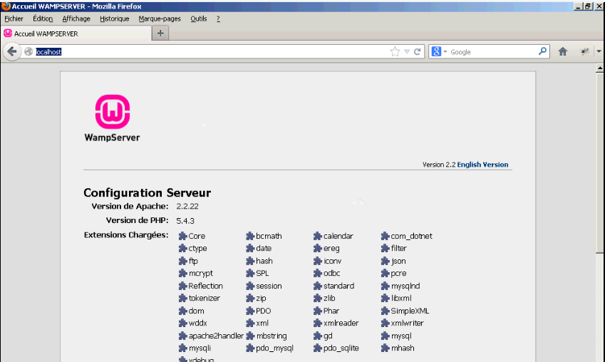
Task: Click the bookmark star icon
Action: point(395,52)
